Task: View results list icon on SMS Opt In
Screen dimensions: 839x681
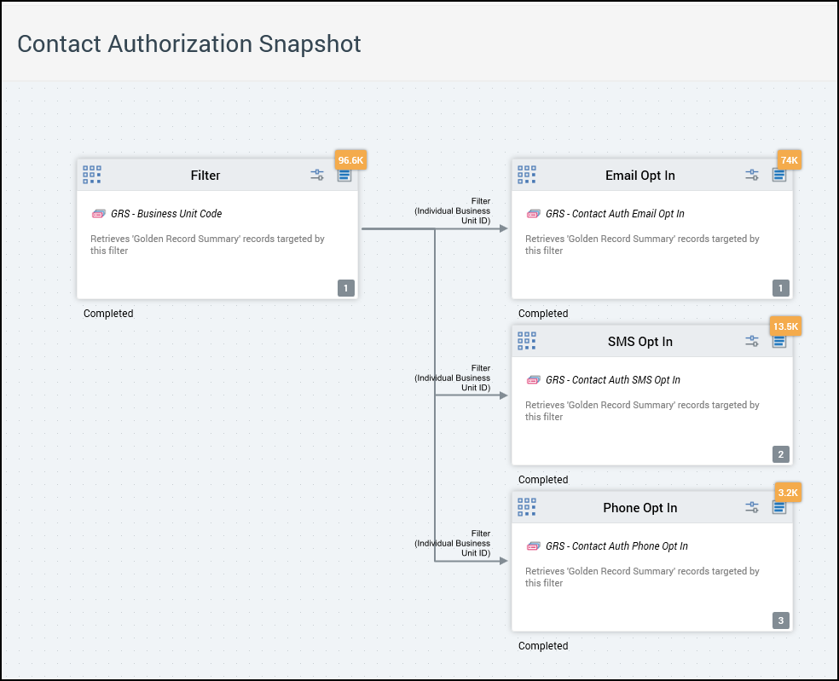Action: (x=778, y=342)
